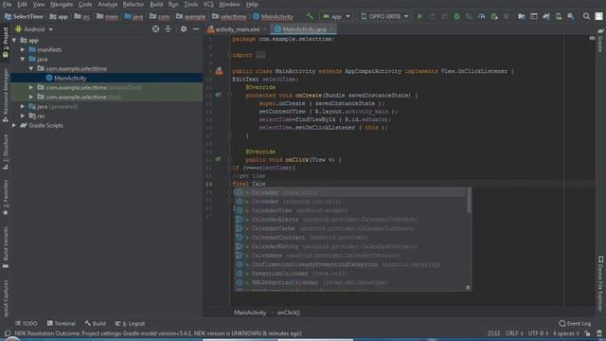Viewport: 606px width, 341px height.
Task: Open the Event Log button
Action: click(575, 323)
